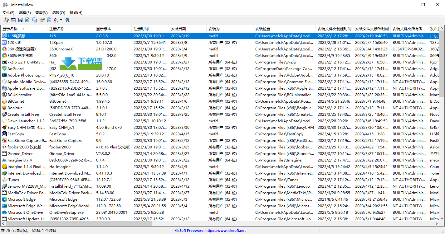Open the sort dropdown arrow in toolbar
Screen dimensions: 445x234
(61, 20)
